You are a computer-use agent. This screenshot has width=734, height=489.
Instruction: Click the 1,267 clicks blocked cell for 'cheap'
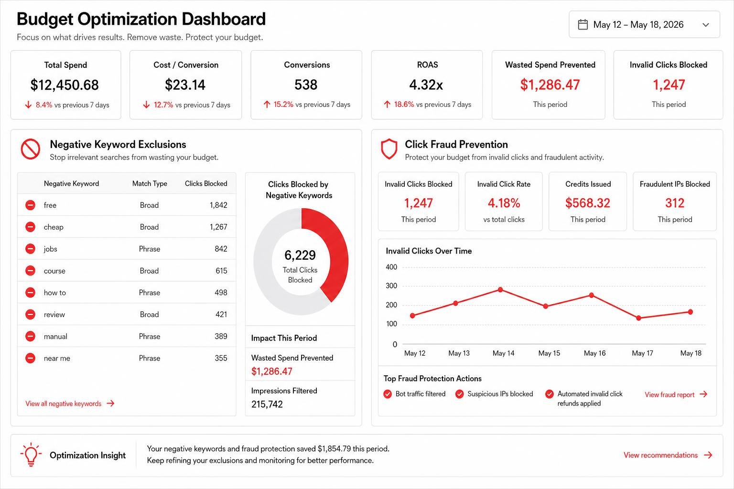pos(218,227)
